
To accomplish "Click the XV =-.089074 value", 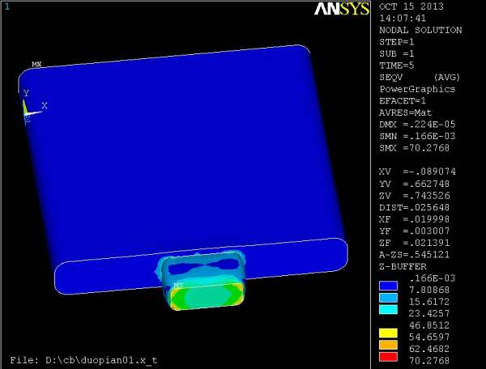I will (x=417, y=172).
